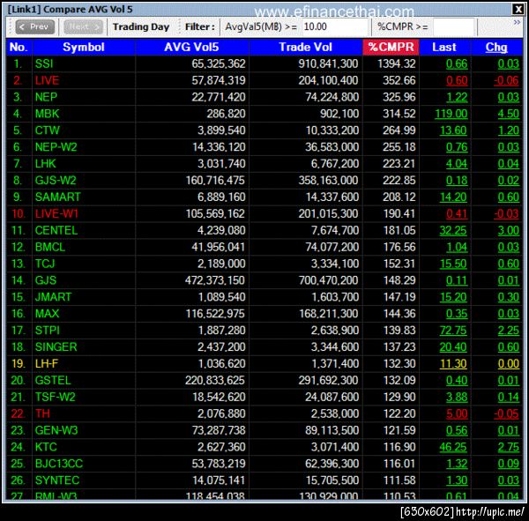Image resolution: width=529 pixels, height=521 pixels.
Task: Click the greyed Next button
Action: coord(83,26)
